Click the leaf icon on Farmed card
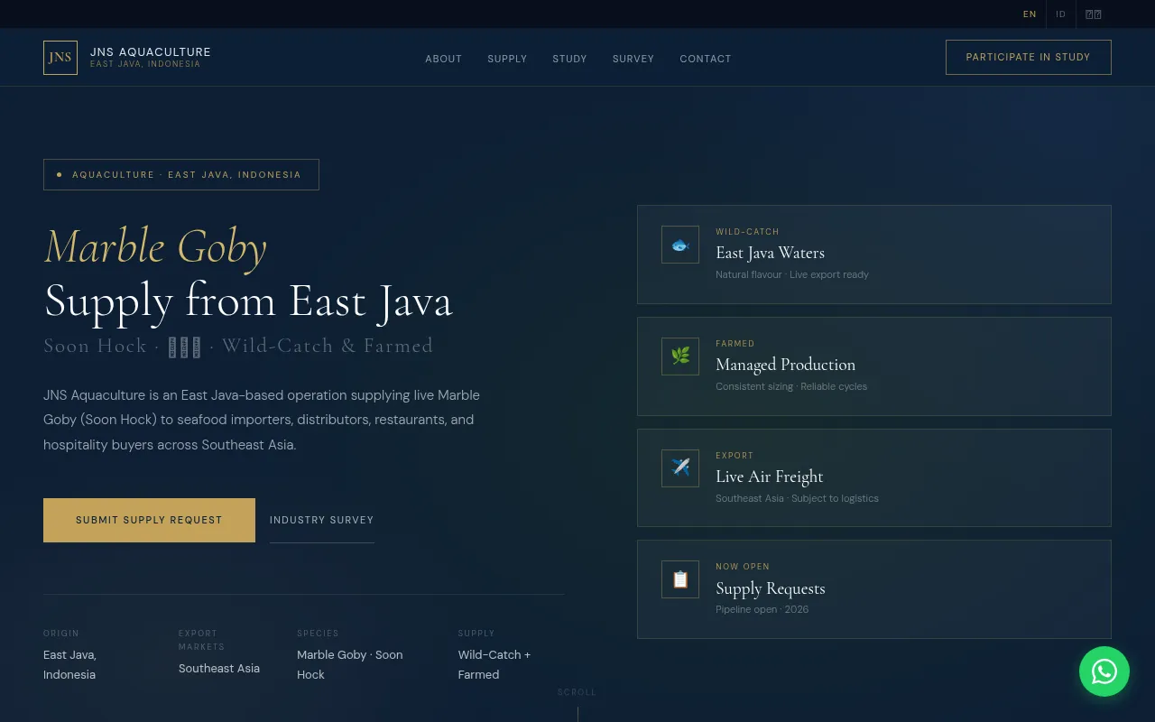 point(680,356)
